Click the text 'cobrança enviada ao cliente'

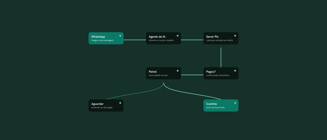pyautogui.click(x=220, y=40)
